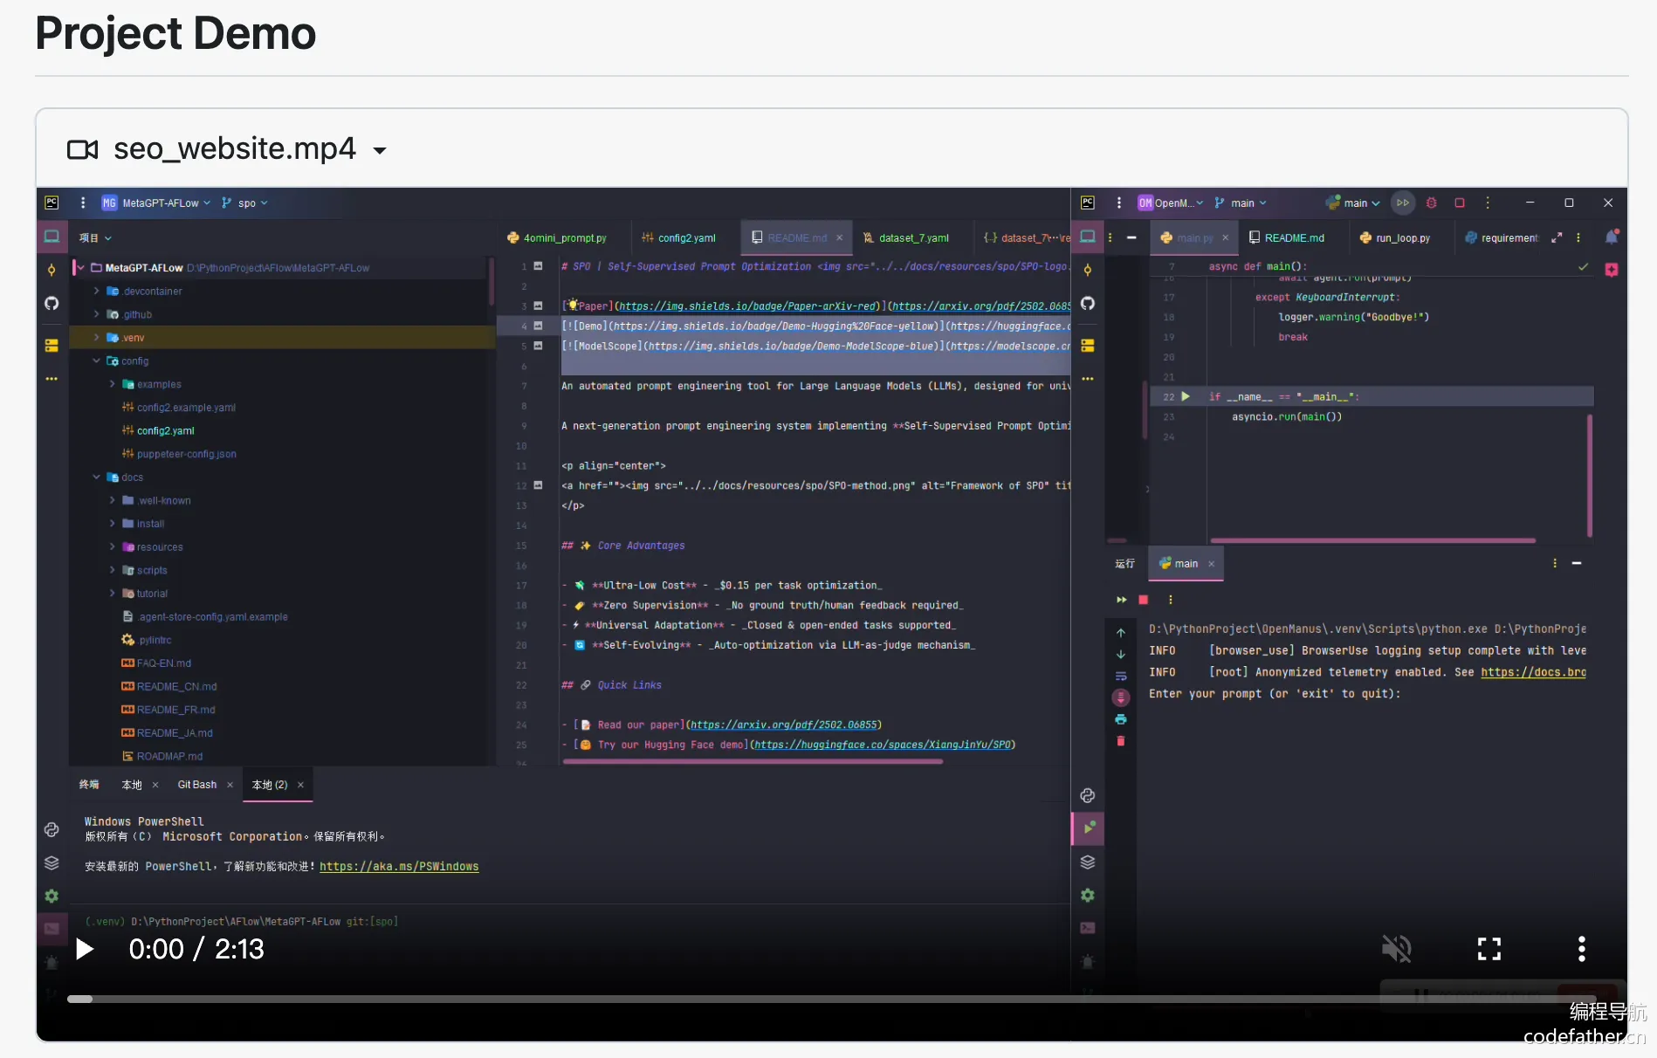This screenshot has width=1657, height=1058.
Task: Open more video options menu
Action: [x=1581, y=949]
